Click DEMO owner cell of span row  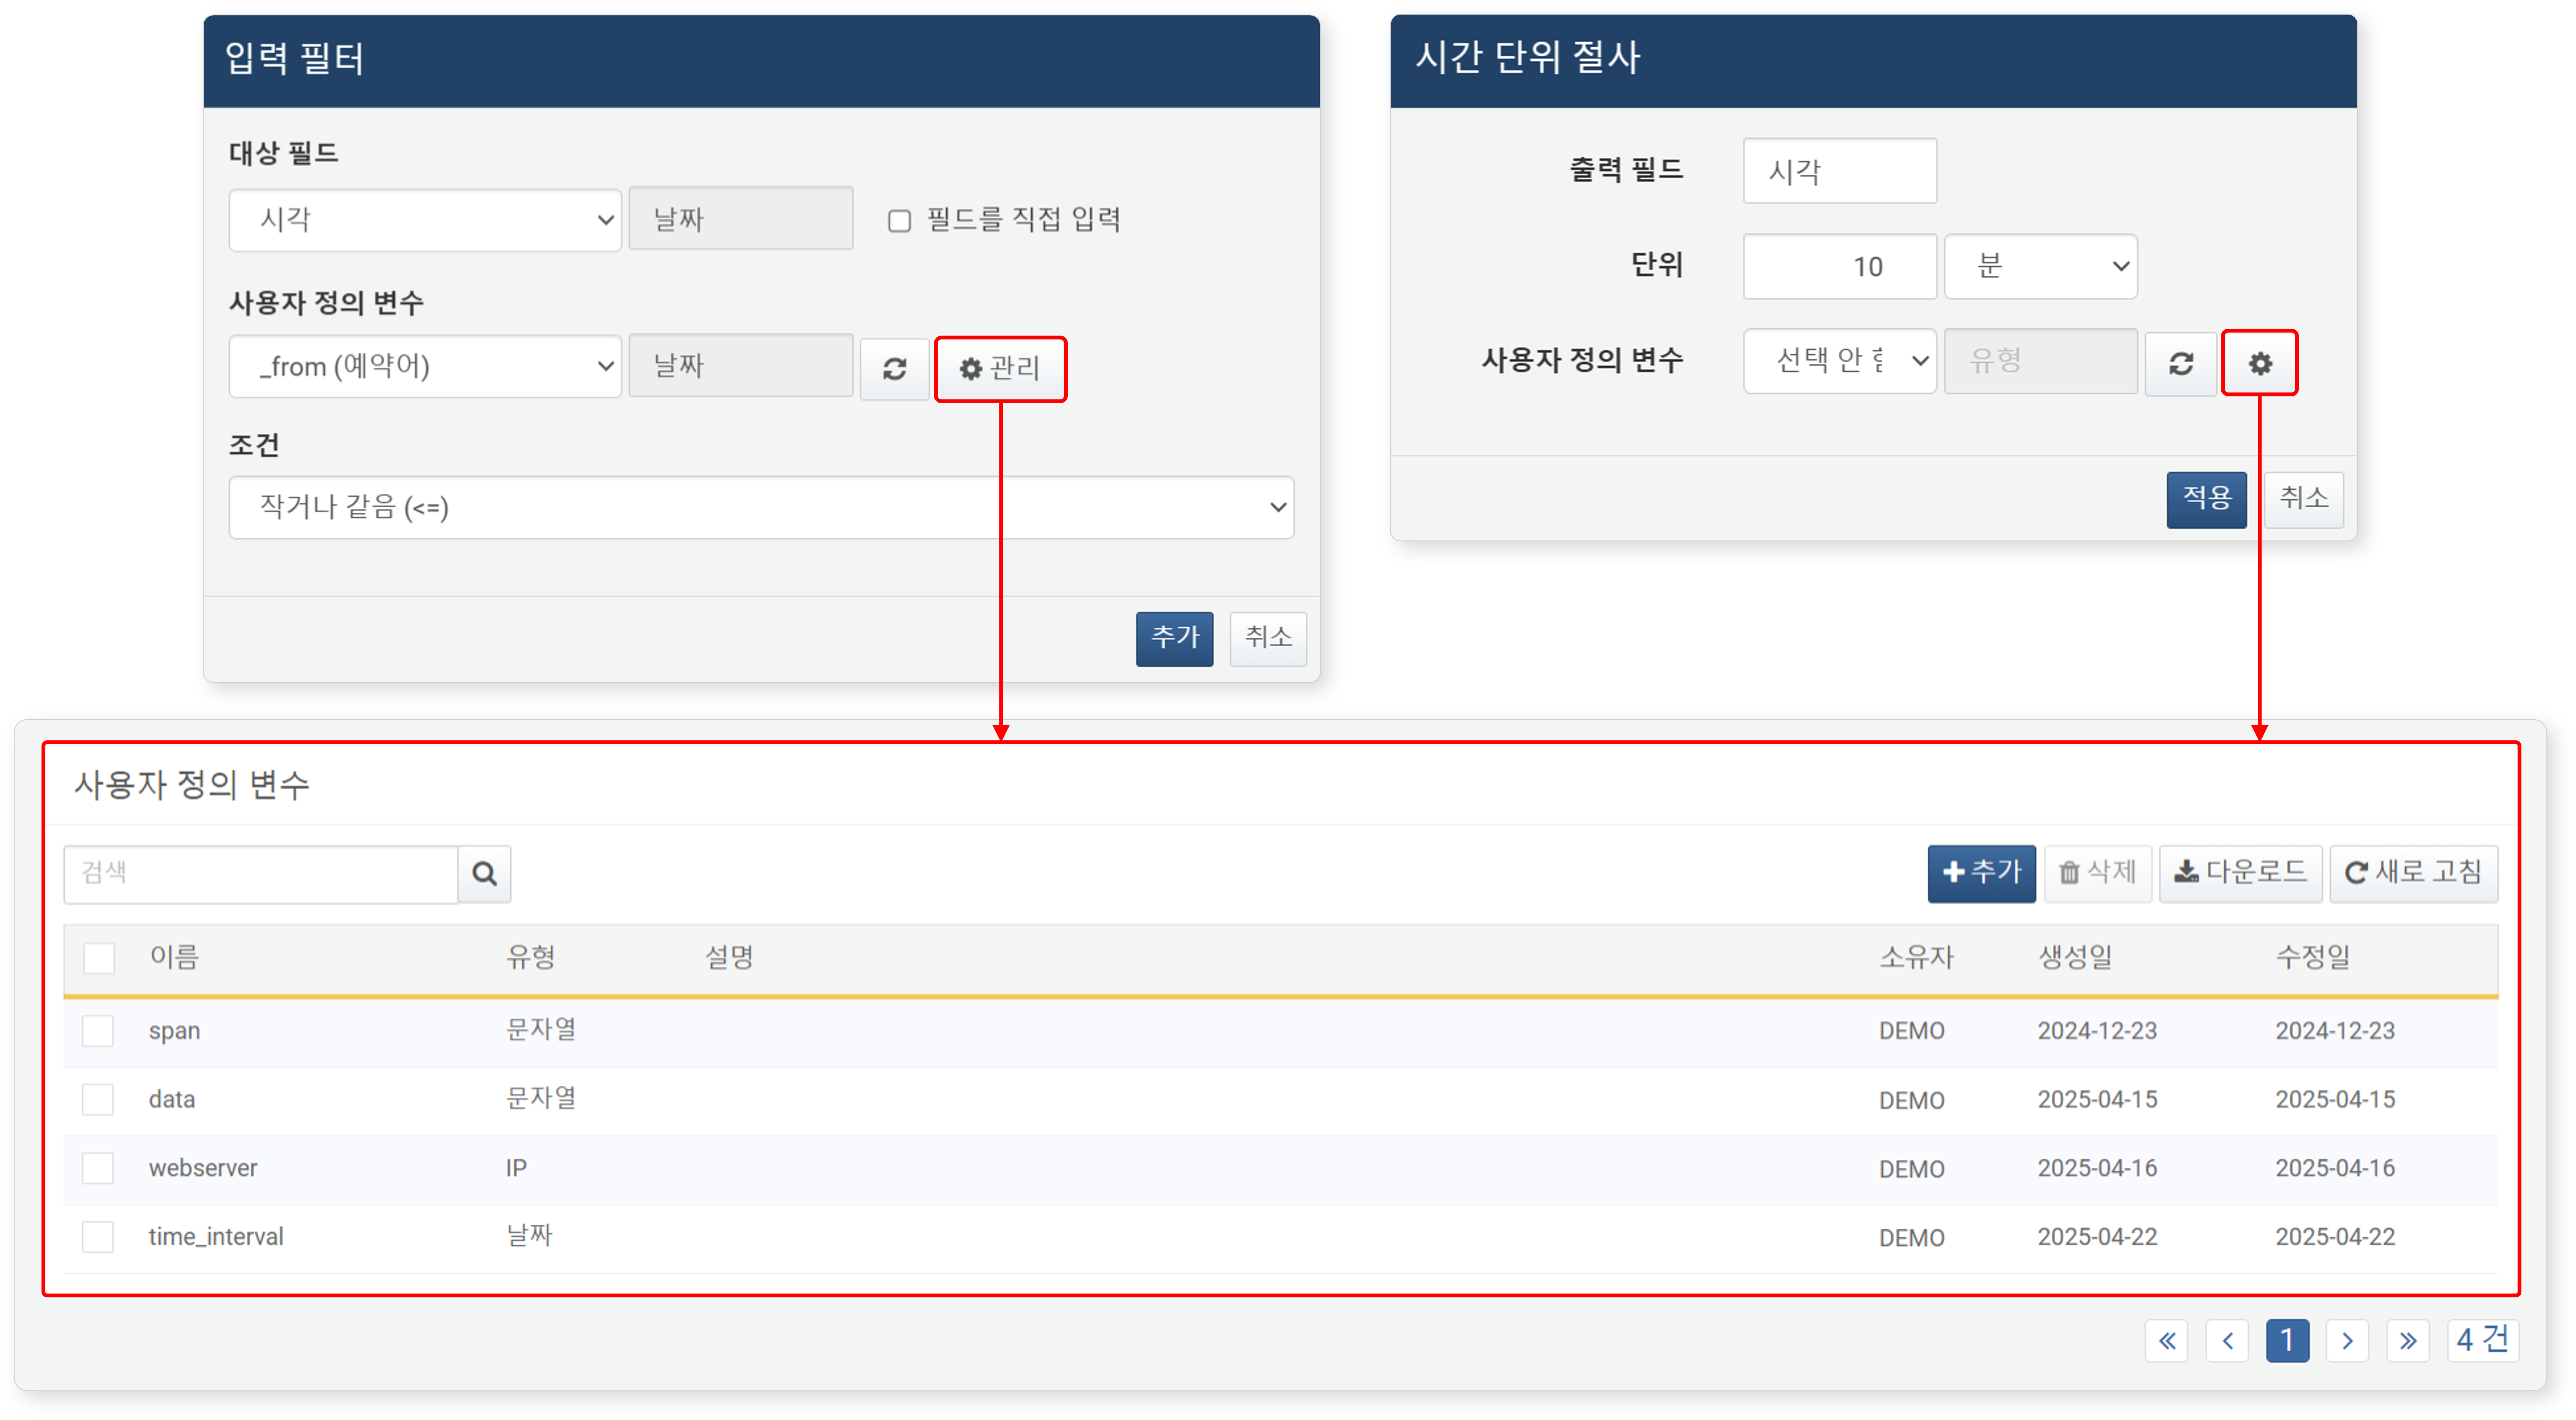pos(1911,1031)
